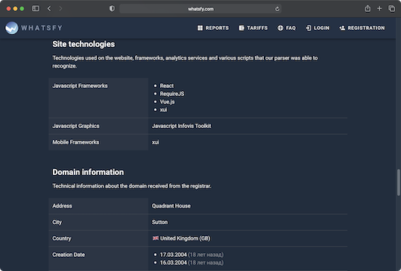Open the privacy shield report icon
This screenshot has height=271, width=401.
point(112,9)
